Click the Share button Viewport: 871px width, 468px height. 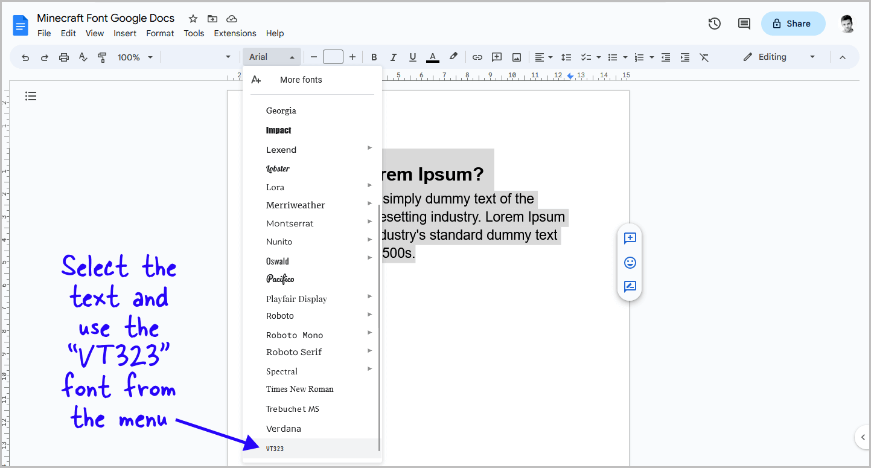793,24
